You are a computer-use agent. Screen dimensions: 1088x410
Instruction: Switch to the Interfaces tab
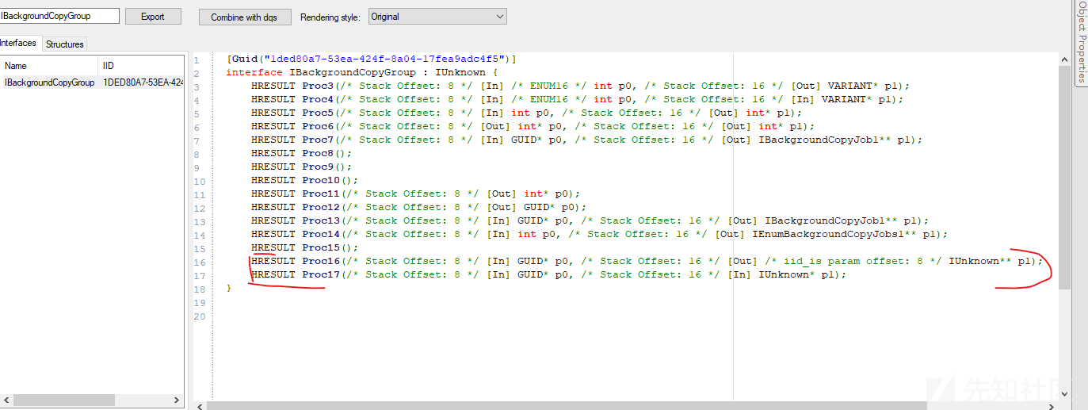19,43
